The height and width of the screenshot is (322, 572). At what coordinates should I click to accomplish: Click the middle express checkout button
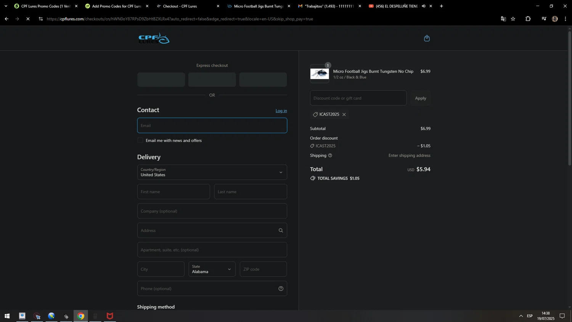point(212,80)
